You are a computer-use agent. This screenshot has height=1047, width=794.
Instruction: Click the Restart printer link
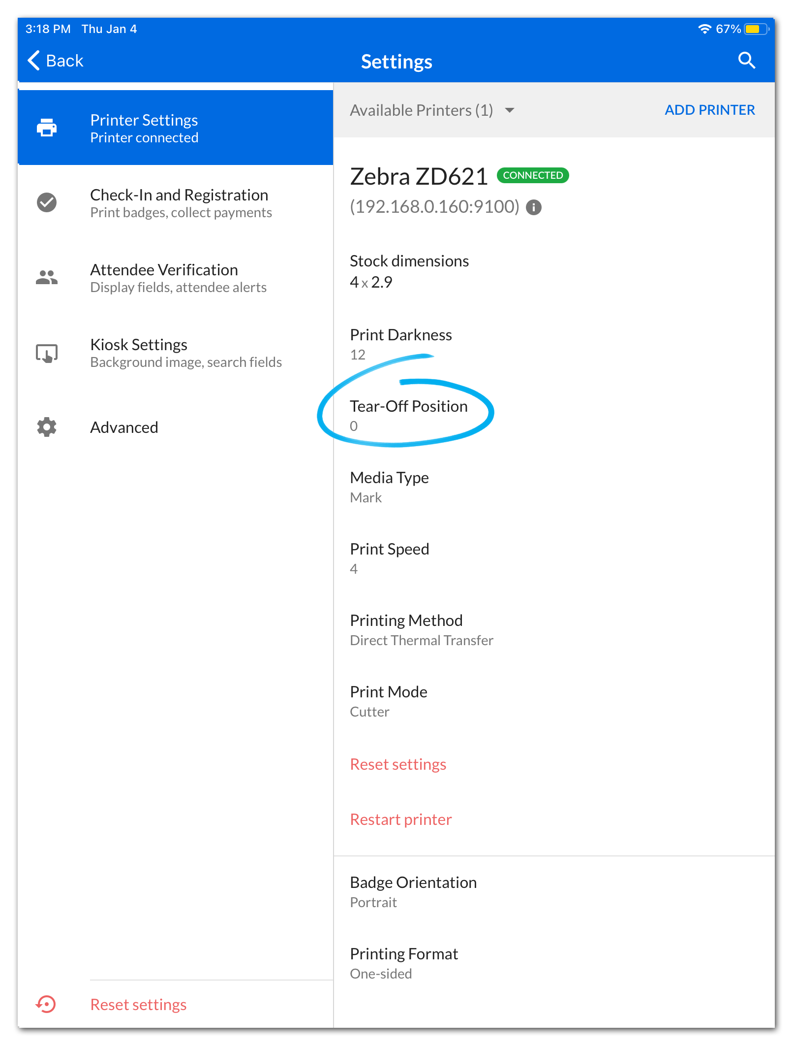coord(401,818)
